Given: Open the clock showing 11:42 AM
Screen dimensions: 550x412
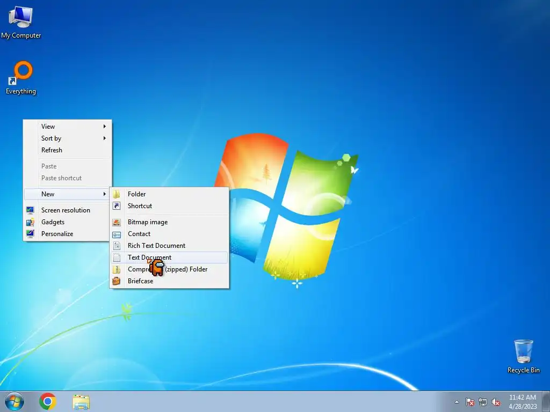Looking at the screenshot, I should [x=522, y=398].
